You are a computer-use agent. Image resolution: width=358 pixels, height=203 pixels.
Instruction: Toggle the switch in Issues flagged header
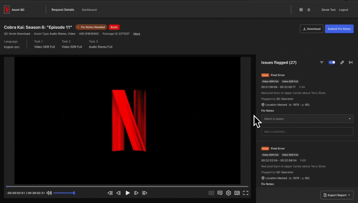click(332, 62)
